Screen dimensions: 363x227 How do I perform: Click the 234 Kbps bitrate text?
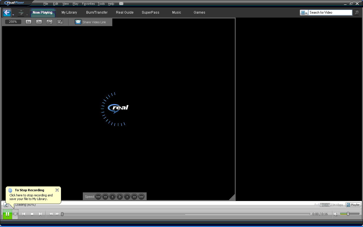coord(337,205)
